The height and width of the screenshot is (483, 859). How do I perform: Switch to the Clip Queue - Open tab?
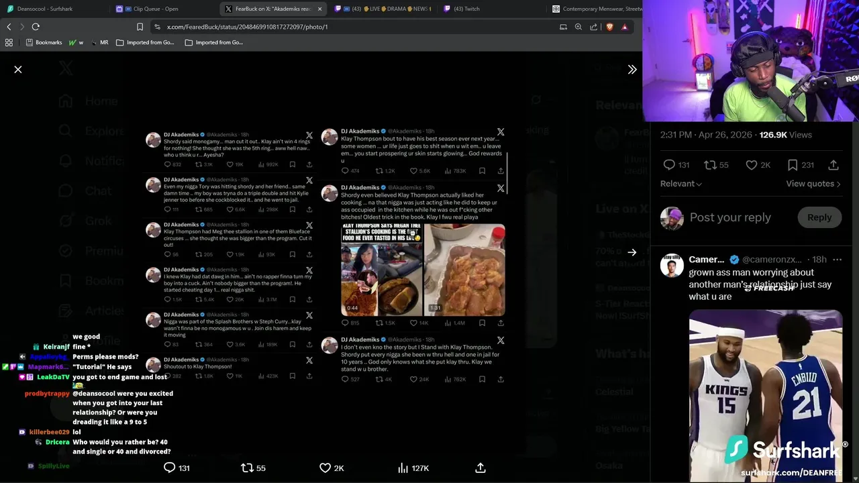click(156, 9)
